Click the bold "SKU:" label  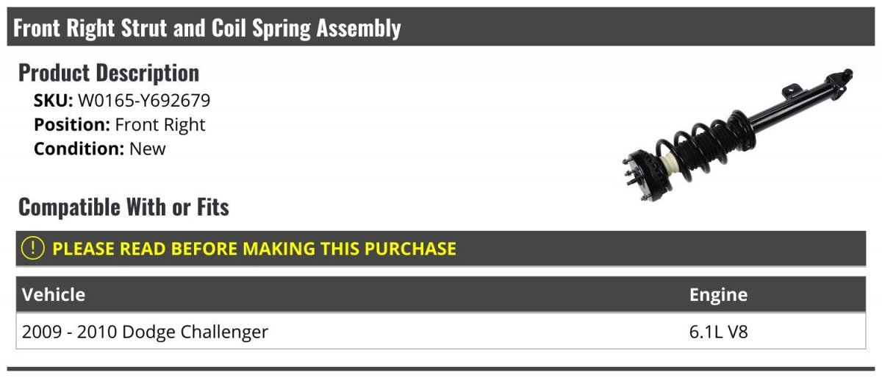click(53, 101)
